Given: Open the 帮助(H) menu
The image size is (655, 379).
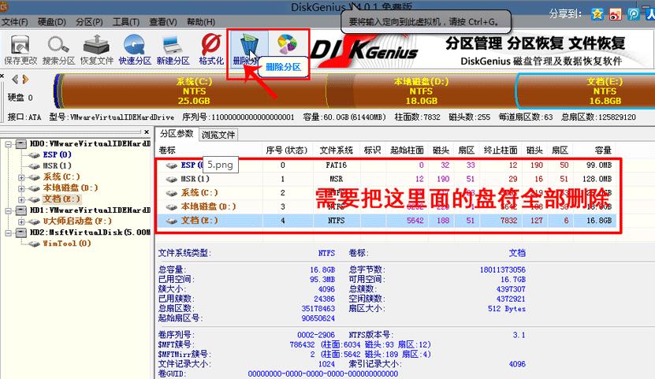Looking at the screenshot, I should pyautogui.click(x=201, y=22).
